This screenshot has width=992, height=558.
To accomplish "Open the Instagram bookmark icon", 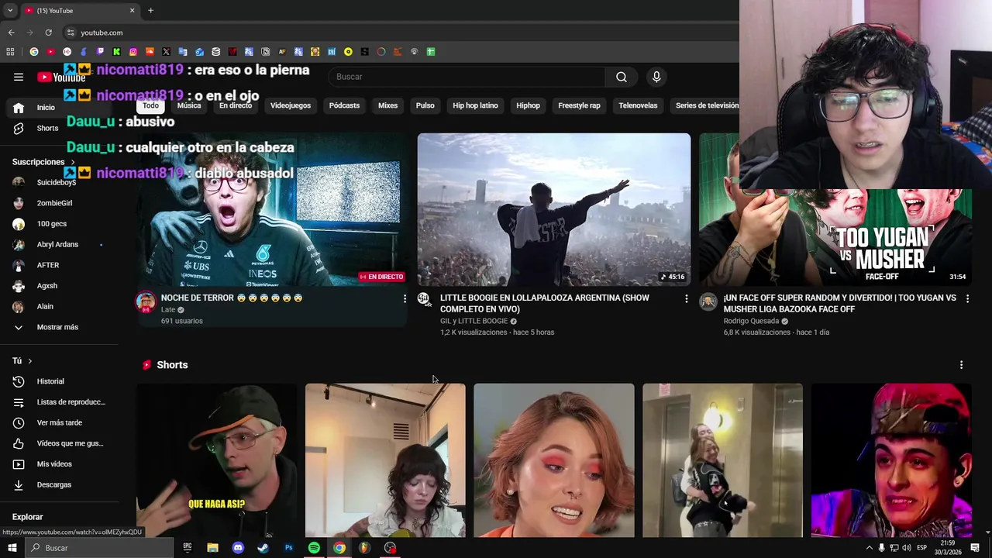I will click(133, 52).
